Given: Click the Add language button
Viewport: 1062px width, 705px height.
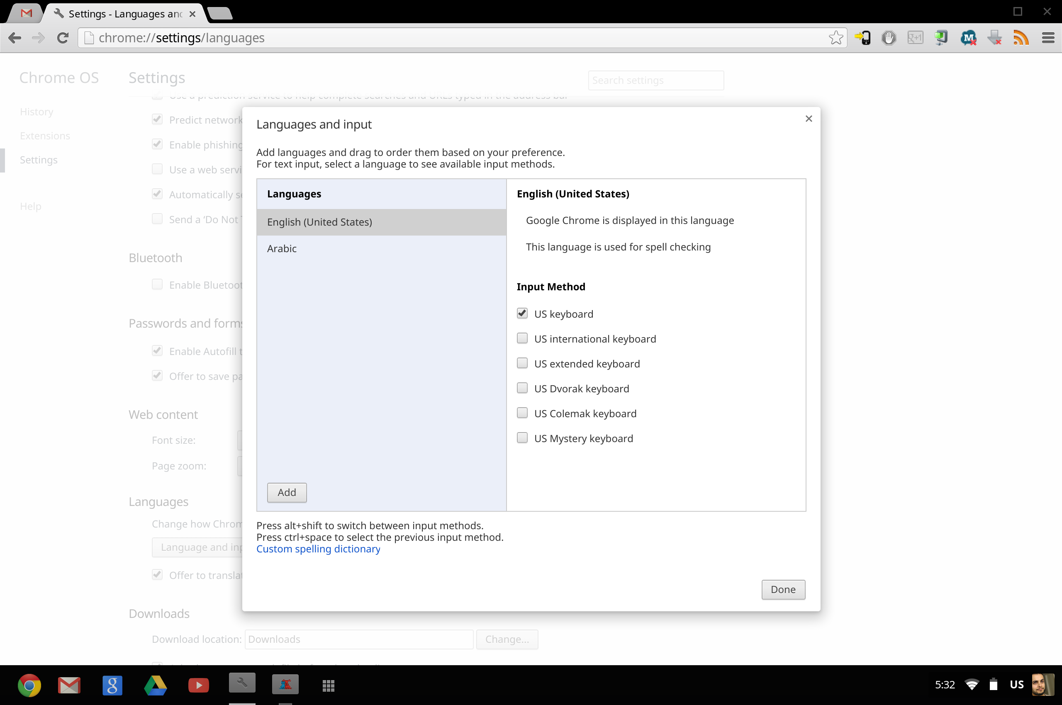Looking at the screenshot, I should (x=287, y=492).
